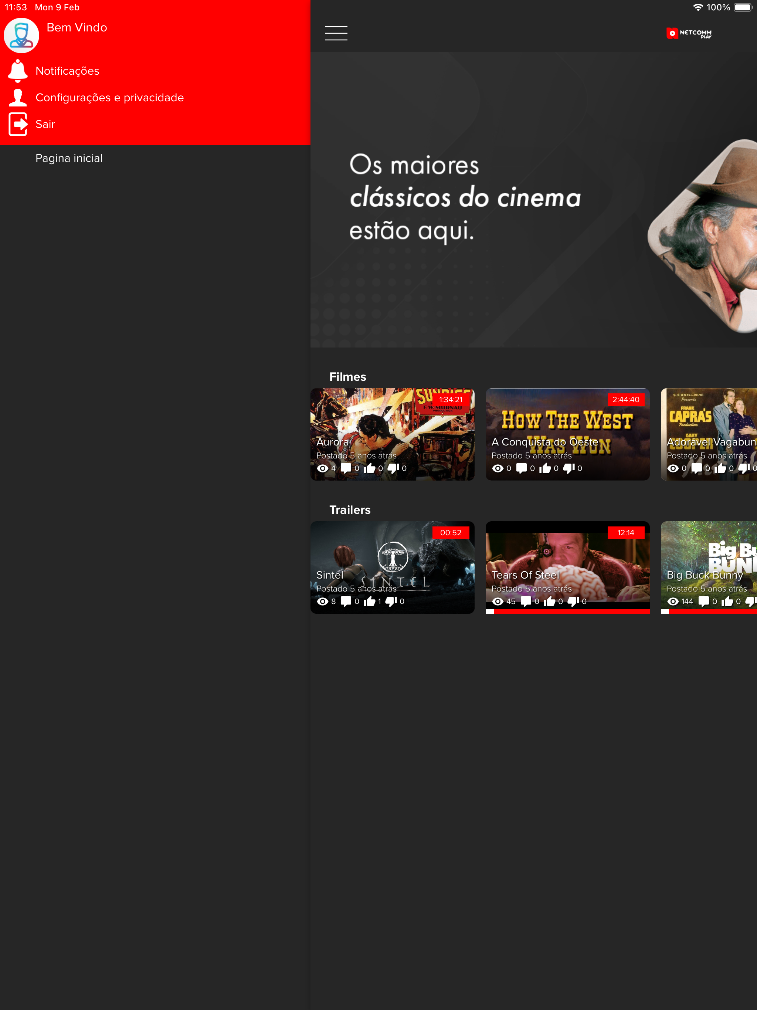Open A Conquista do Oeste thumbnail

567,434
